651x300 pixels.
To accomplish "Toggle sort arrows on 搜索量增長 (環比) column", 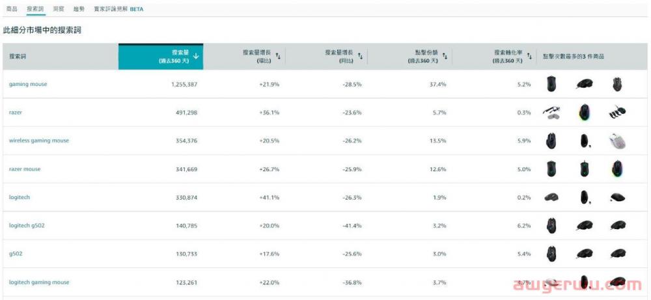I will coord(278,56).
